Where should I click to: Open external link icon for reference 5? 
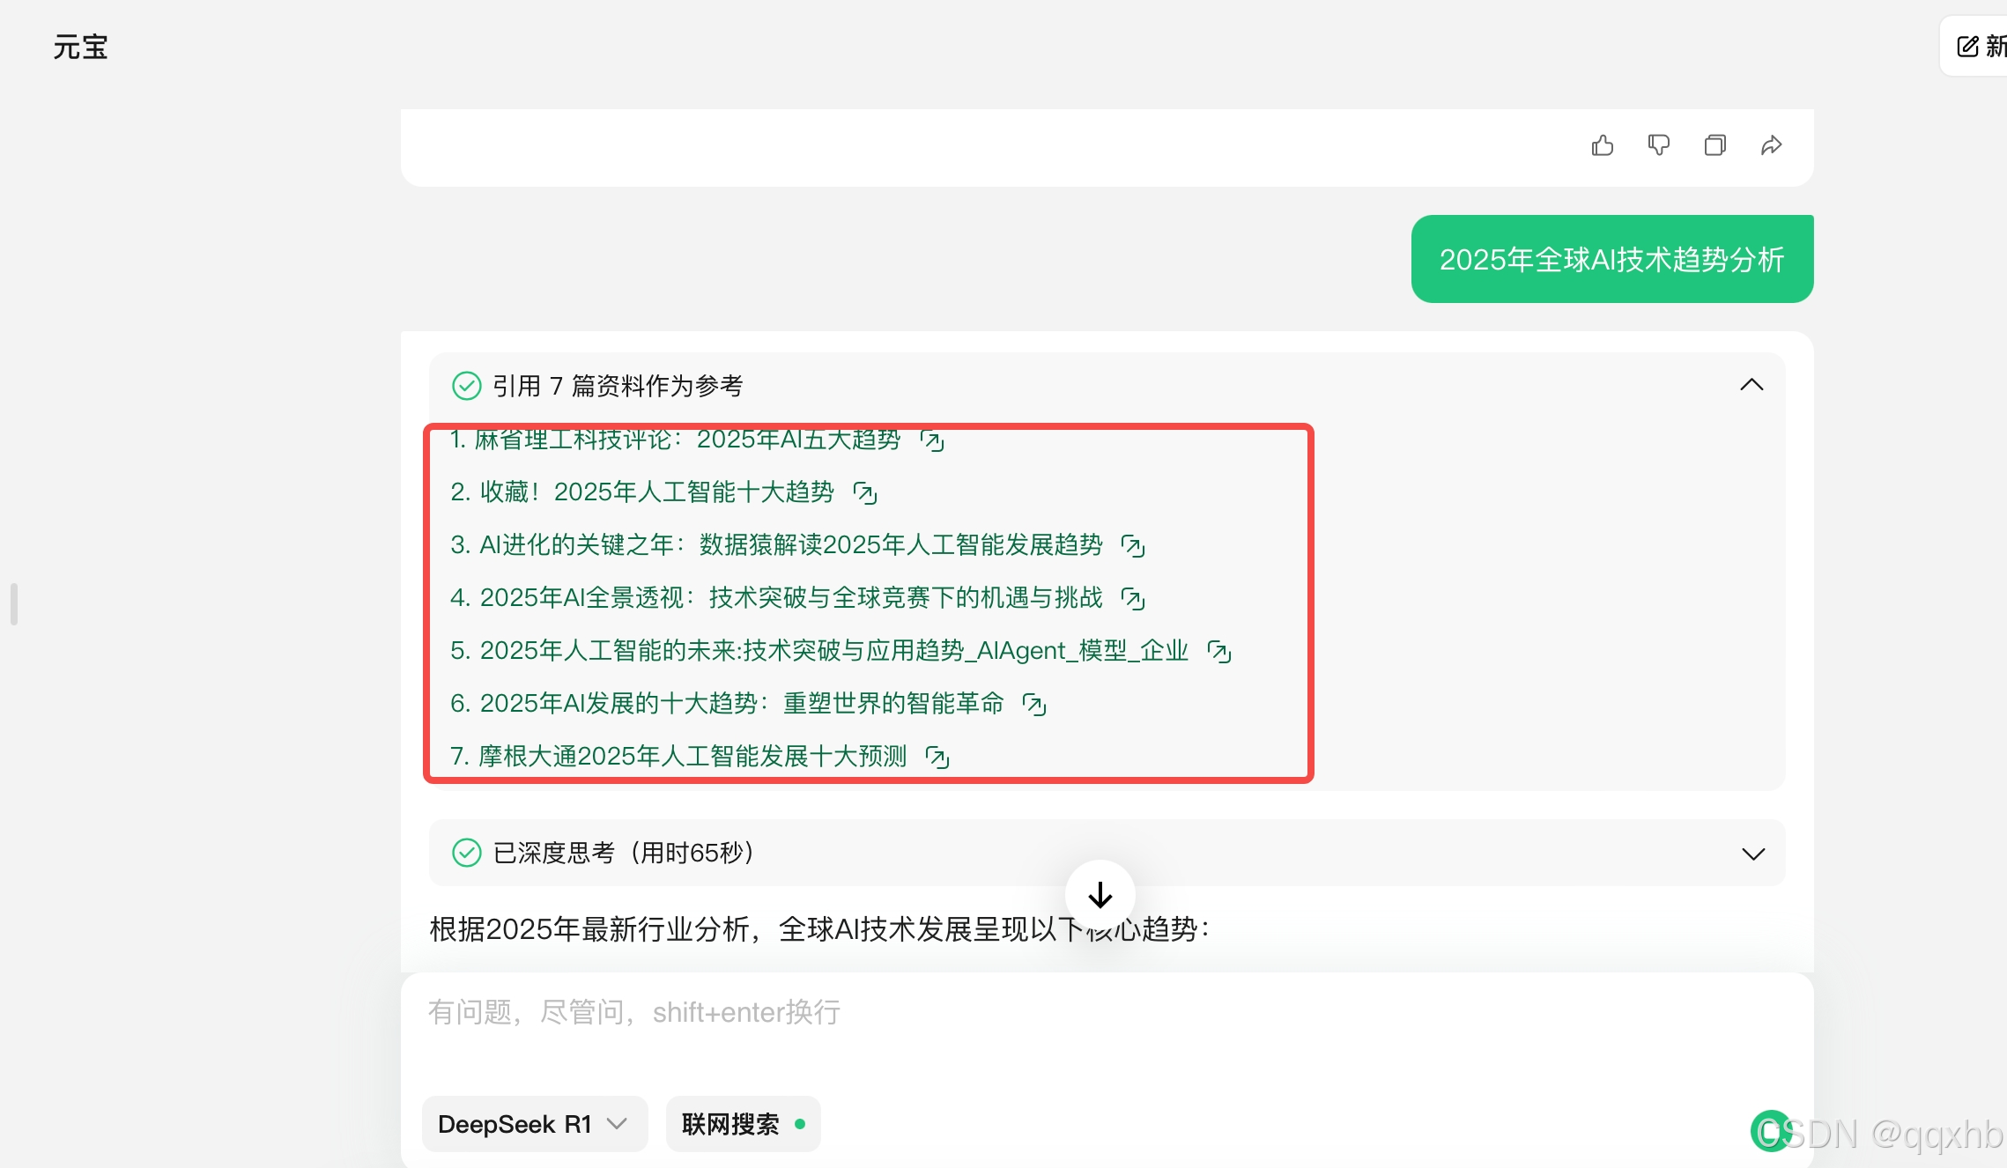point(1219,652)
